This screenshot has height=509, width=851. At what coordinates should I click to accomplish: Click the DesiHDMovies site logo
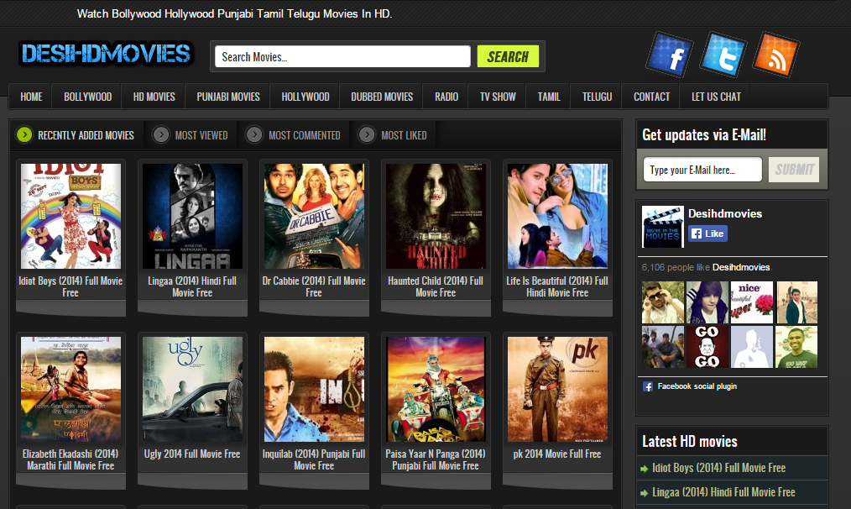[106, 54]
